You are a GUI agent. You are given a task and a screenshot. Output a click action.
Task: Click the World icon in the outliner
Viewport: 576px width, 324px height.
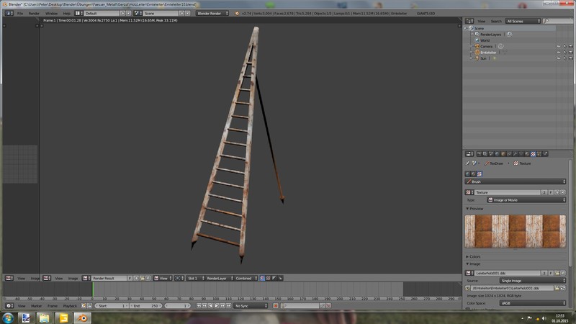click(477, 40)
